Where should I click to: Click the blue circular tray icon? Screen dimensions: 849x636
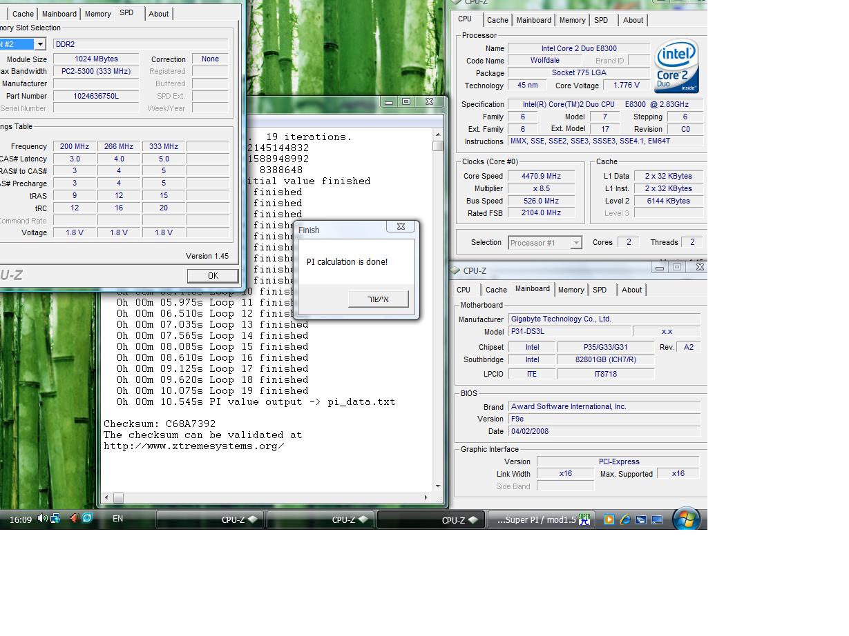(x=88, y=518)
